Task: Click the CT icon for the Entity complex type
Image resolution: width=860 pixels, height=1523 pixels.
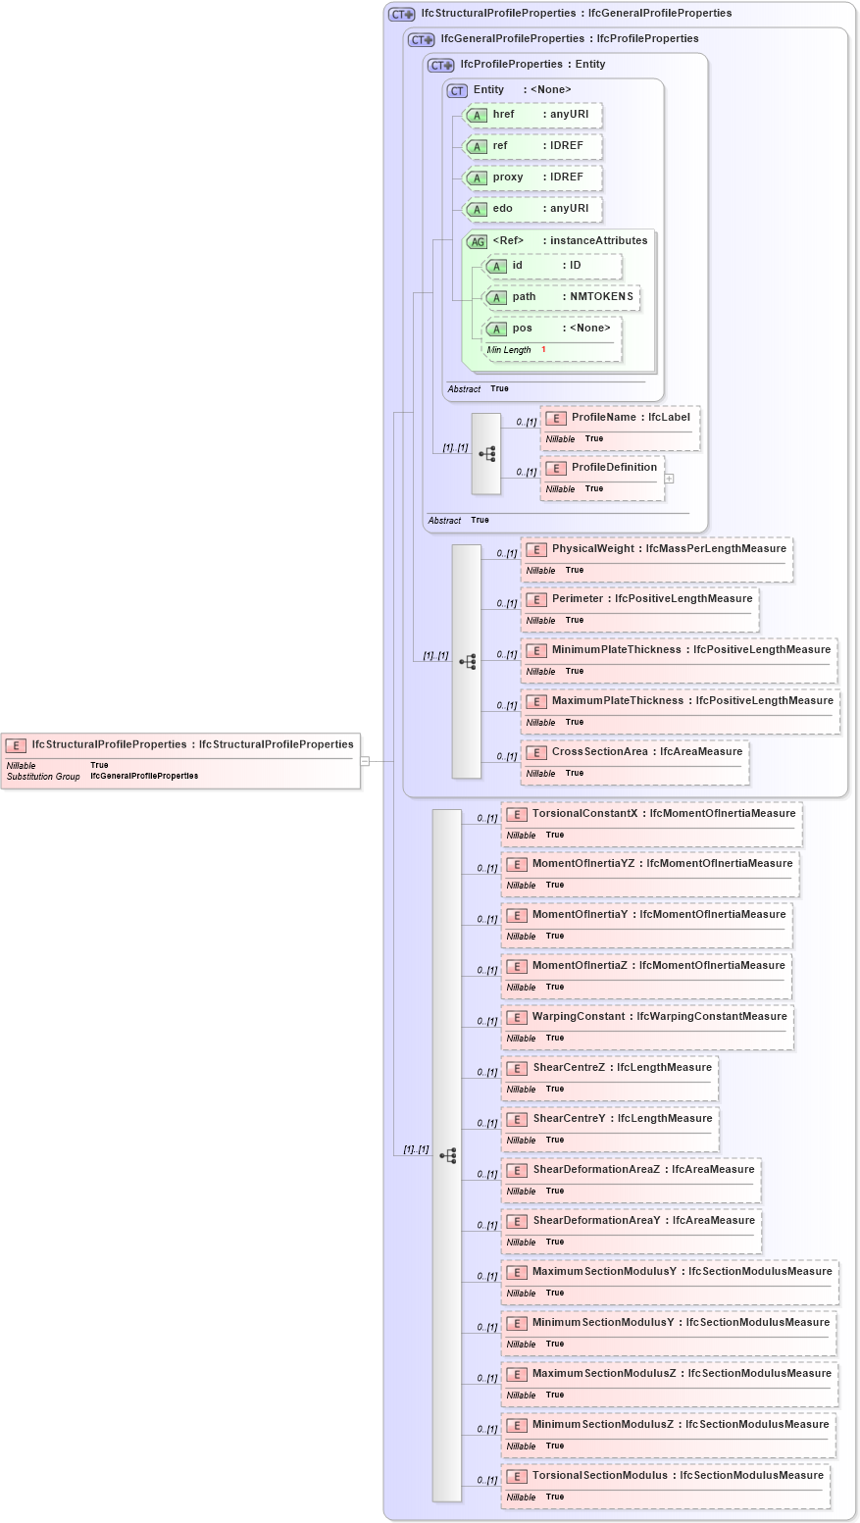Action: 457,89
